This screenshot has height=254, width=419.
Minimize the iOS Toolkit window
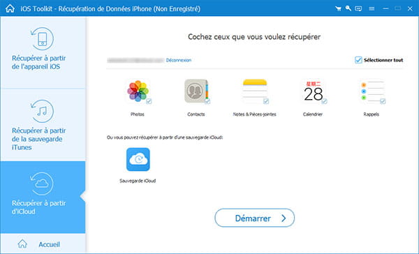(x=385, y=8)
